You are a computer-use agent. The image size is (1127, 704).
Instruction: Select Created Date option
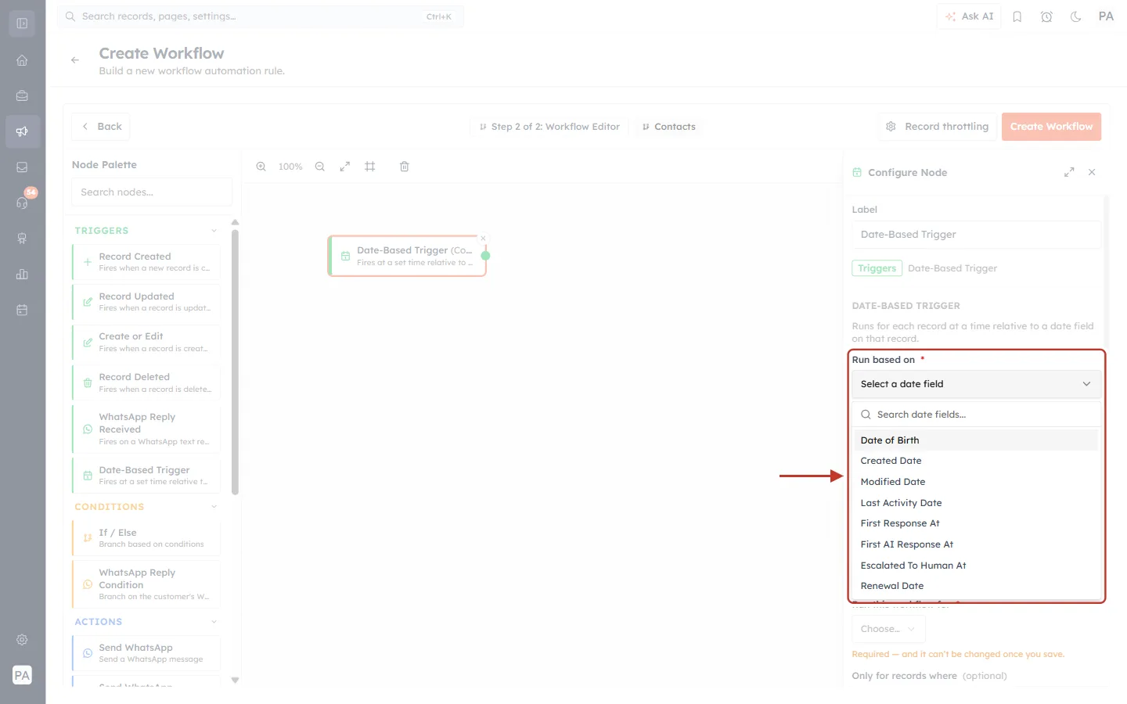pos(976,461)
